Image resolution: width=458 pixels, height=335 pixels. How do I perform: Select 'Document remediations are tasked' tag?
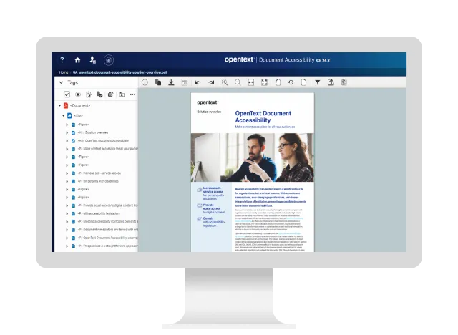(x=107, y=230)
